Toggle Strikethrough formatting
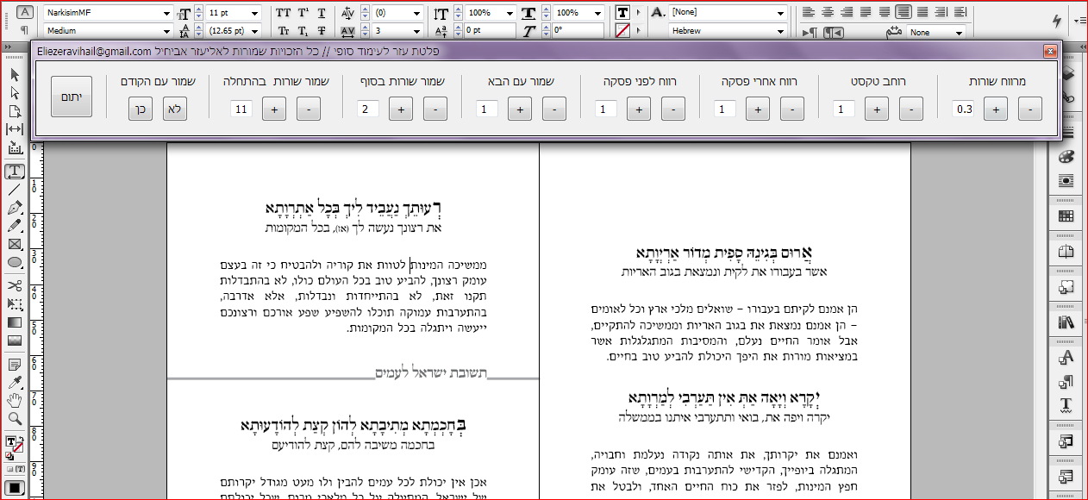Screen dimensions: 1088x500 (322, 31)
